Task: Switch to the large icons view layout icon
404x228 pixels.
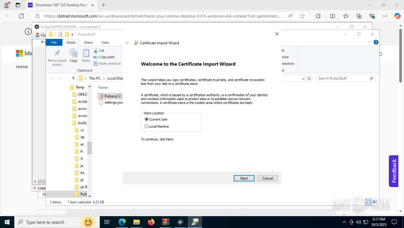Action: click(375, 202)
